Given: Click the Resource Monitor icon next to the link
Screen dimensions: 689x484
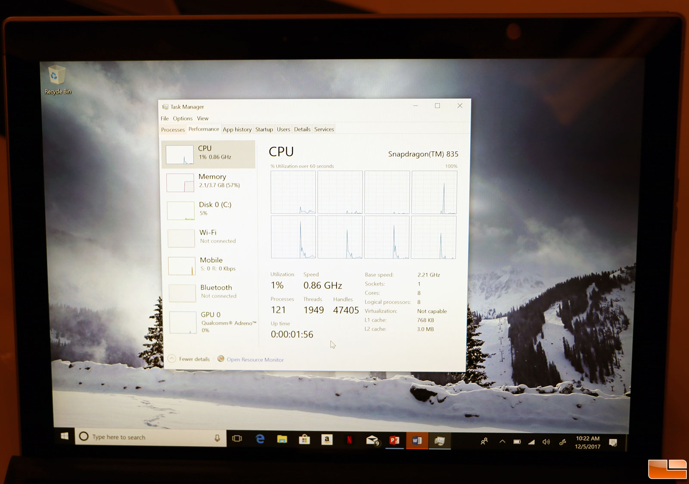Looking at the screenshot, I should click(221, 359).
